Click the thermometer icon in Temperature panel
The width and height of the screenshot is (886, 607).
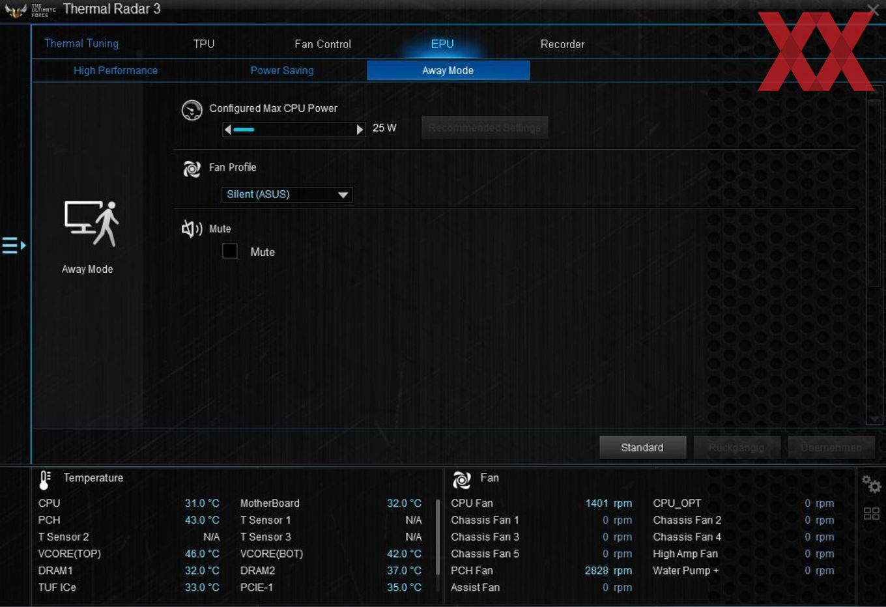click(x=45, y=480)
